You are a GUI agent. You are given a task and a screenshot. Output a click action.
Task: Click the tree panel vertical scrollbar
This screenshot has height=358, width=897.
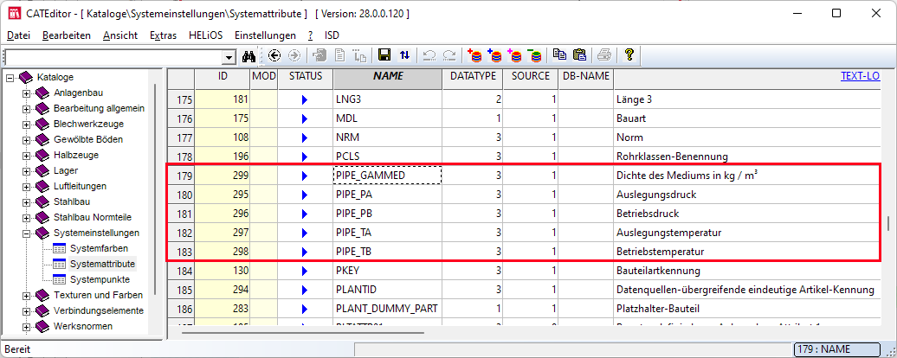[x=155, y=189]
